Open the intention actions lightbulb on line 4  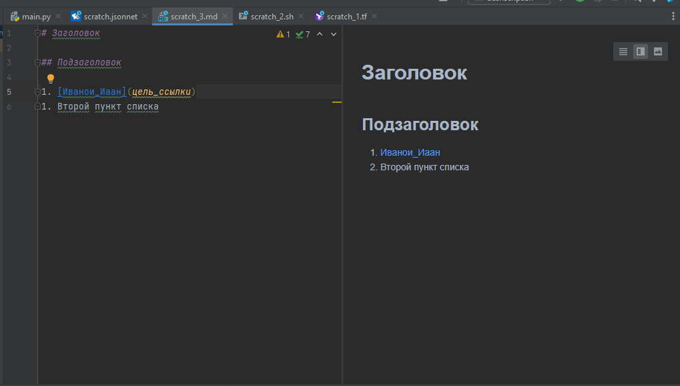[x=50, y=78]
